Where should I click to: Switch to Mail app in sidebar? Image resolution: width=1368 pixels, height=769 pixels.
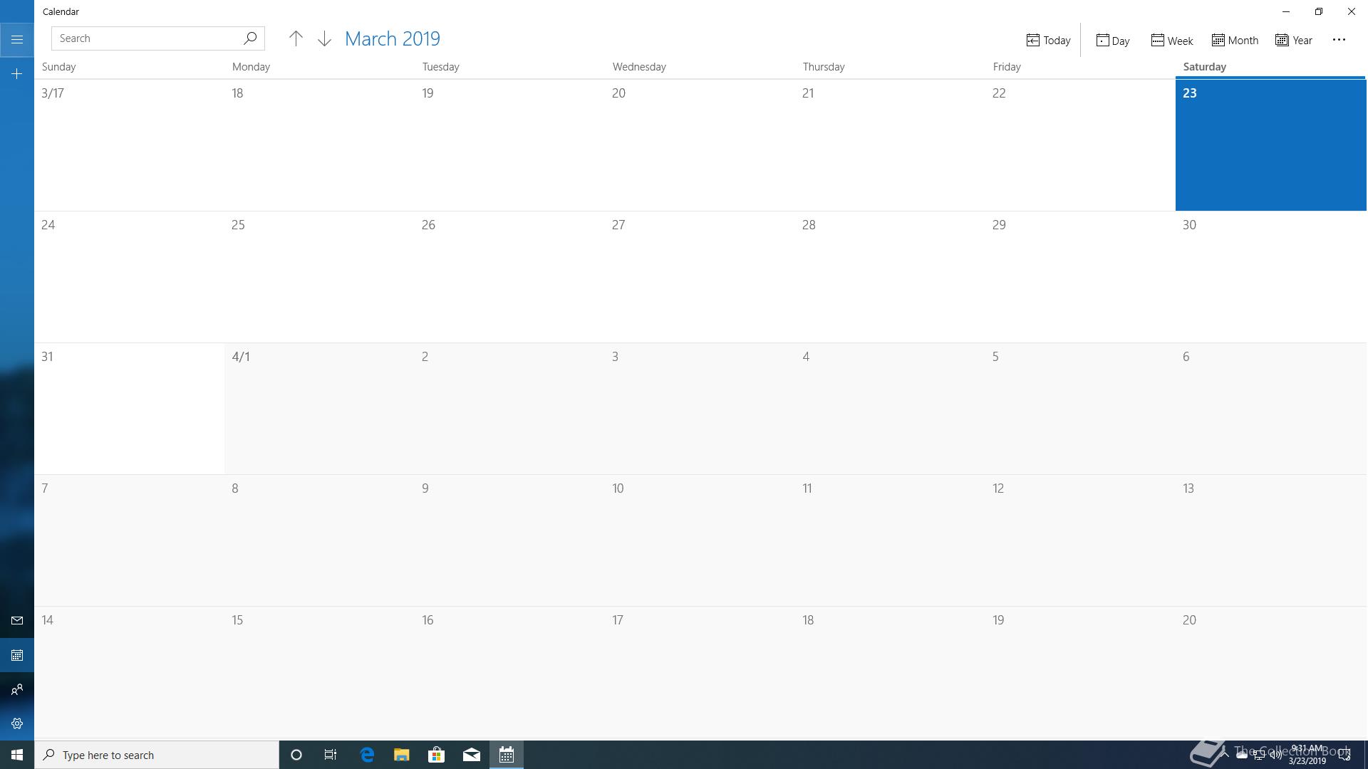17,621
